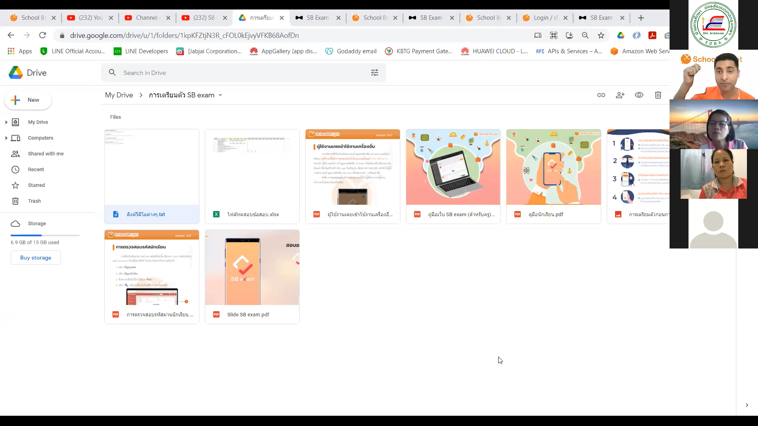758x426 pixels.
Task: Select the คู่มือนักเรียน.pdf file
Action: click(553, 176)
